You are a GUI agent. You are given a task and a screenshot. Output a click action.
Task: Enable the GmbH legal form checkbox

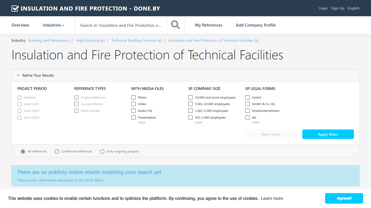coord(247,97)
